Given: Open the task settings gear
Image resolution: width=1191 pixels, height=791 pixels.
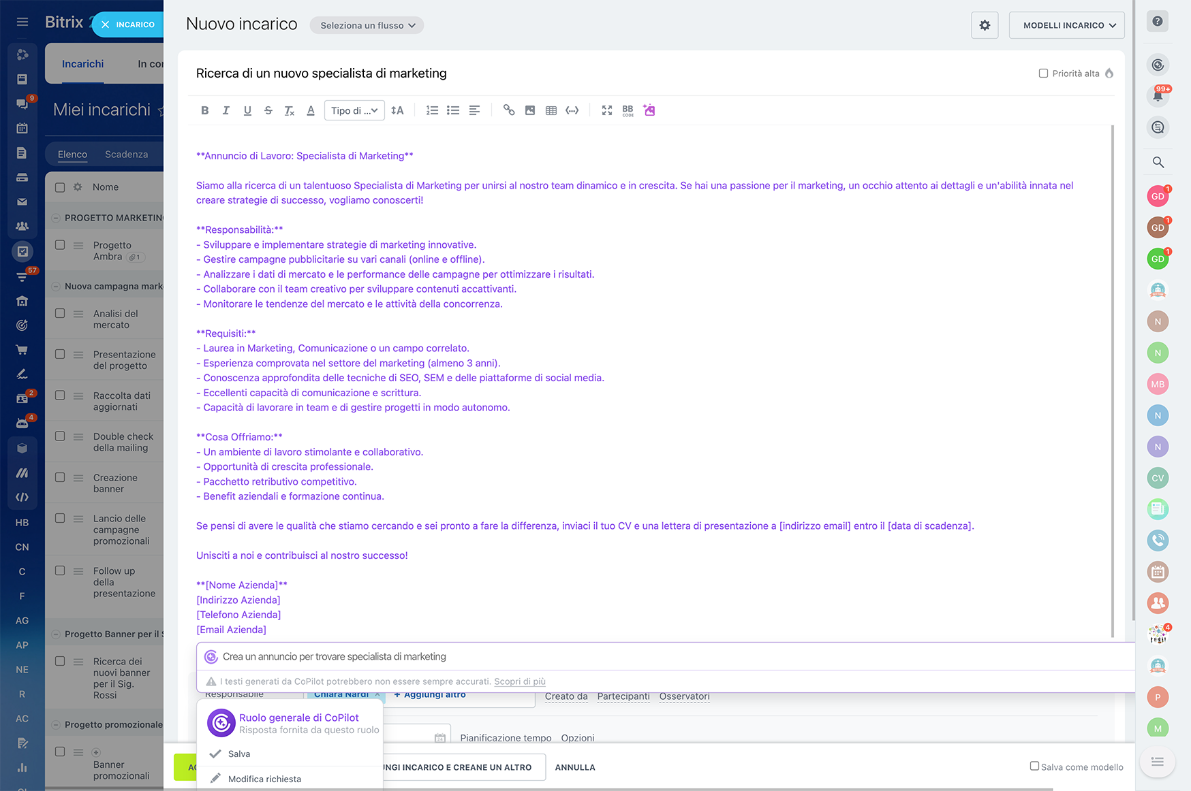Looking at the screenshot, I should [985, 25].
